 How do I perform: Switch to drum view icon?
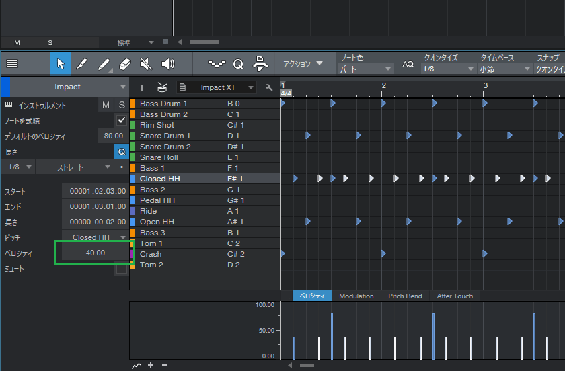[x=162, y=87]
